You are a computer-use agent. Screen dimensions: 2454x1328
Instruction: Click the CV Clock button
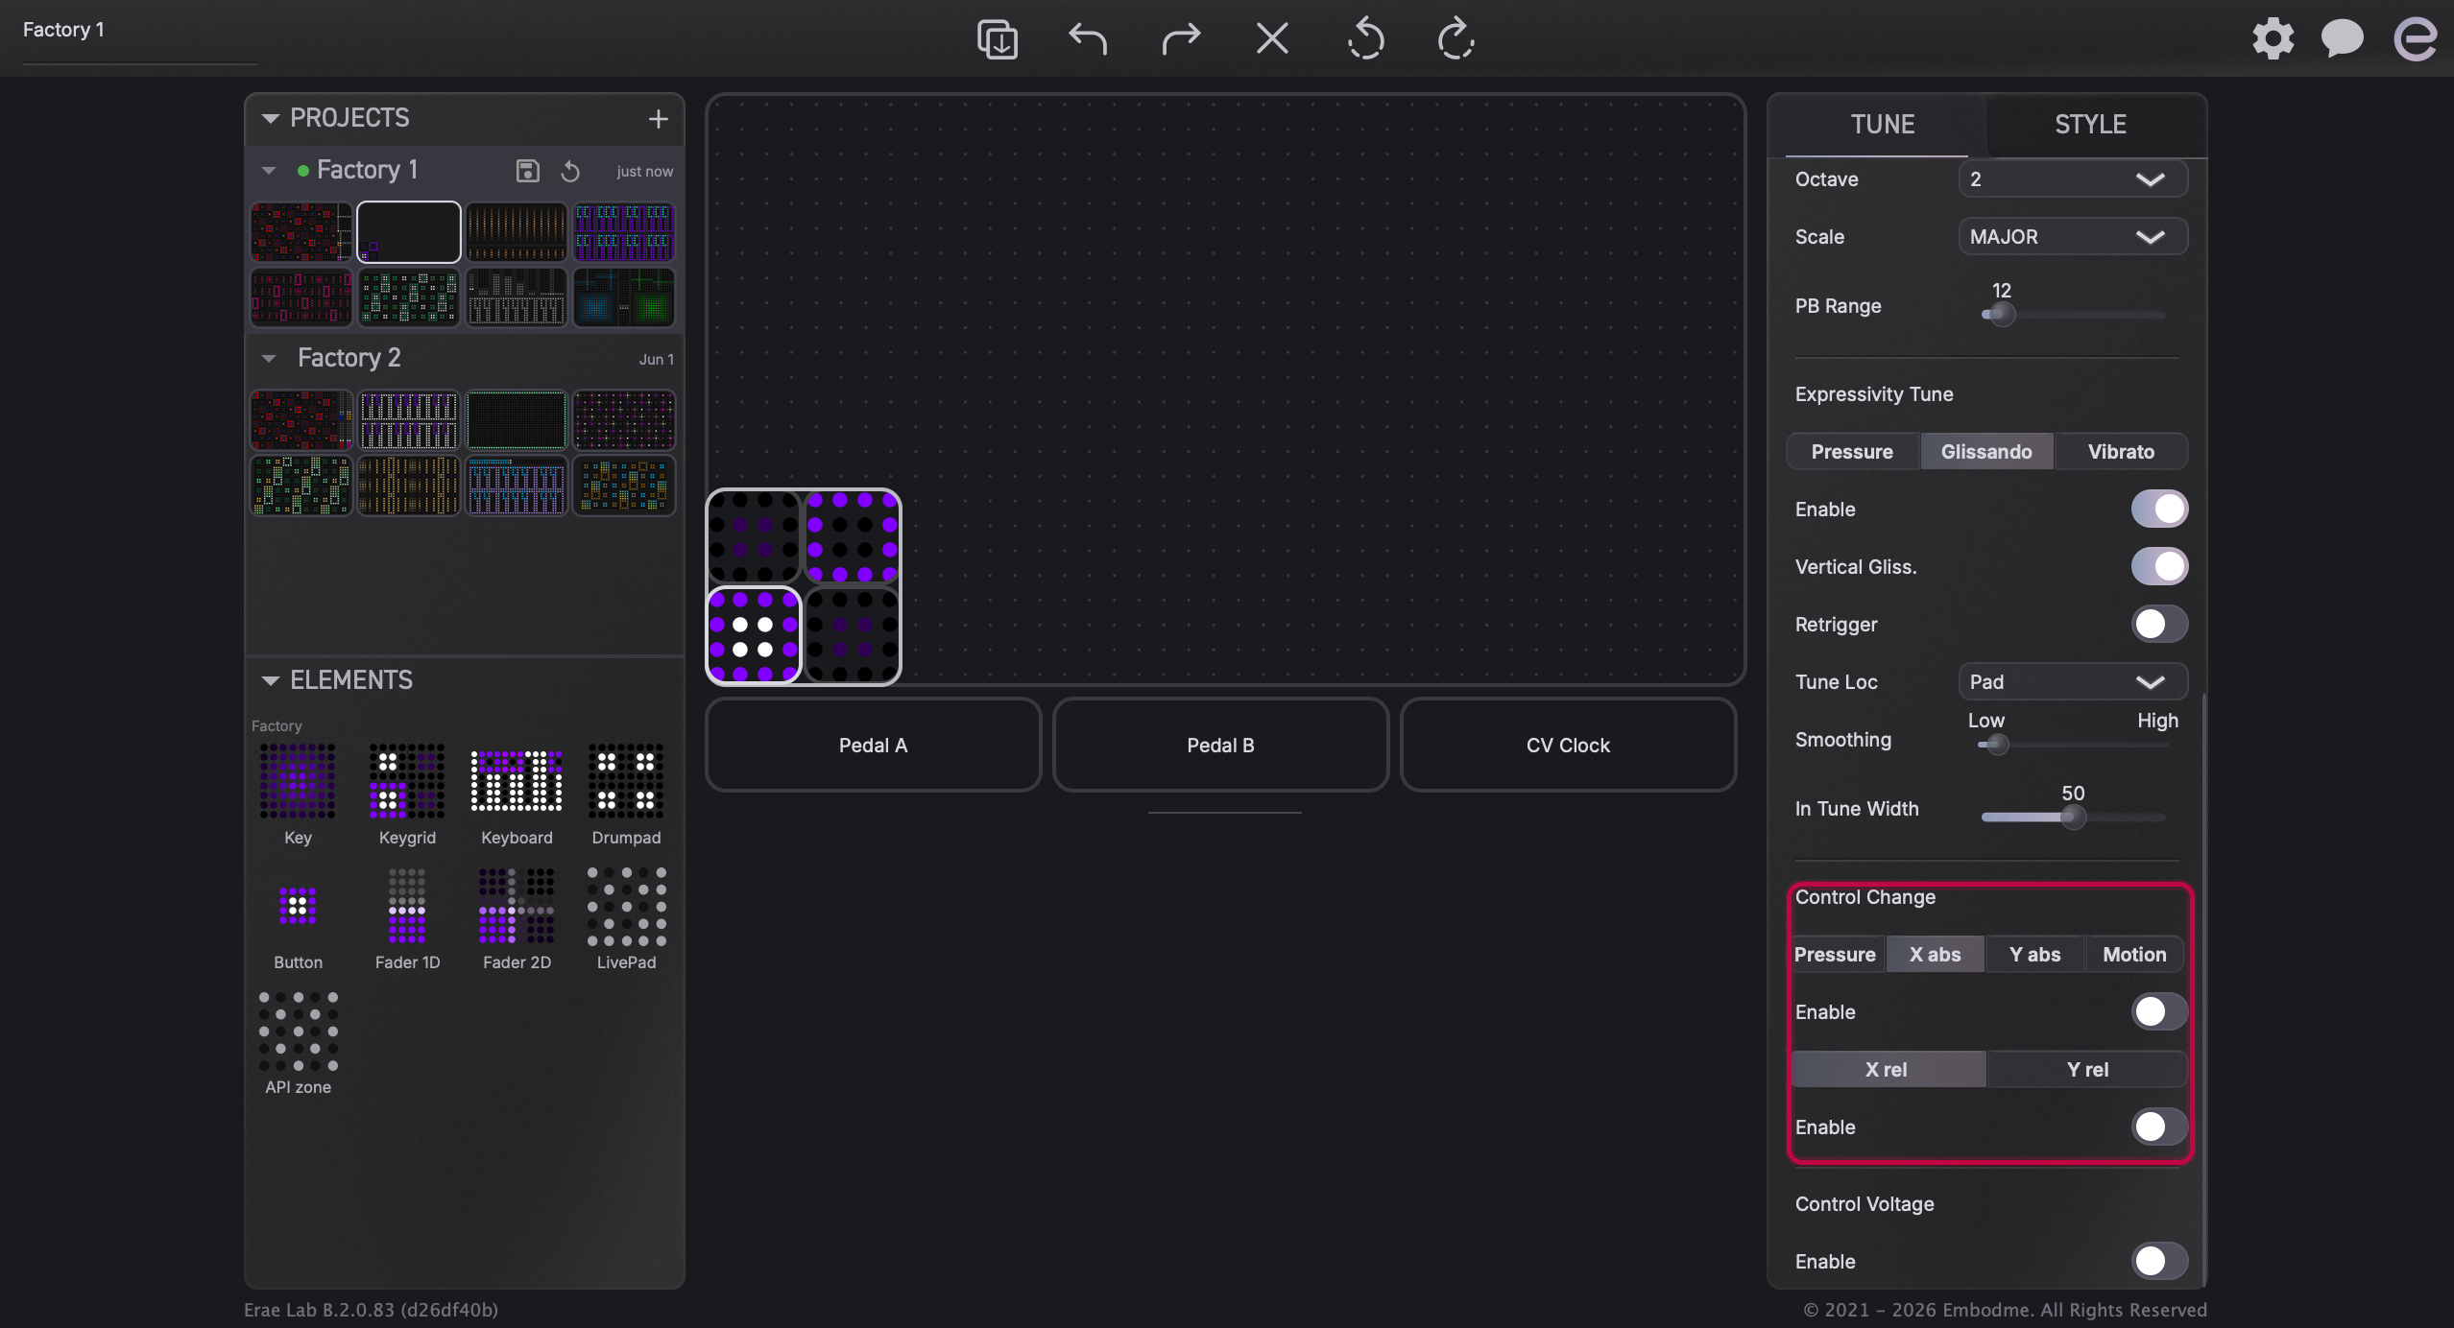(1568, 745)
